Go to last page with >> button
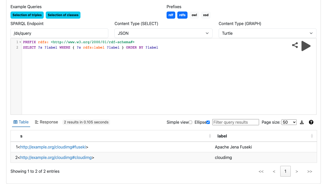 coord(310,171)
